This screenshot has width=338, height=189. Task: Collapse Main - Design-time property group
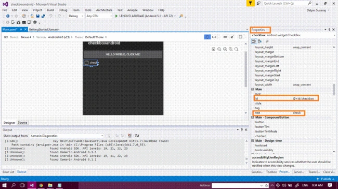click(x=252, y=141)
